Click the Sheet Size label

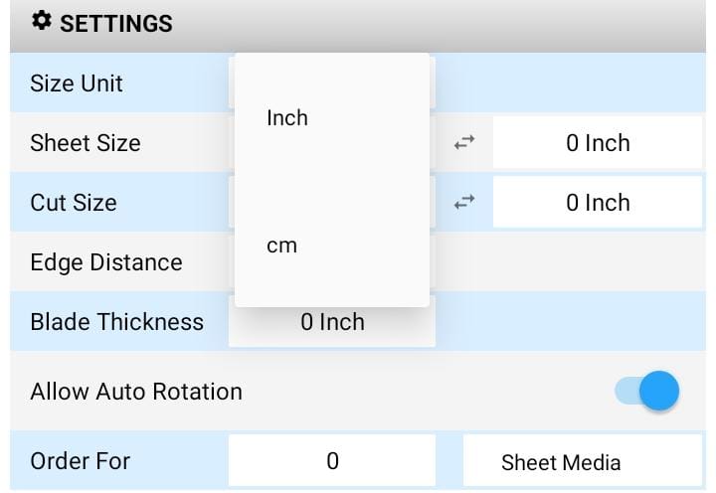[86, 143]
